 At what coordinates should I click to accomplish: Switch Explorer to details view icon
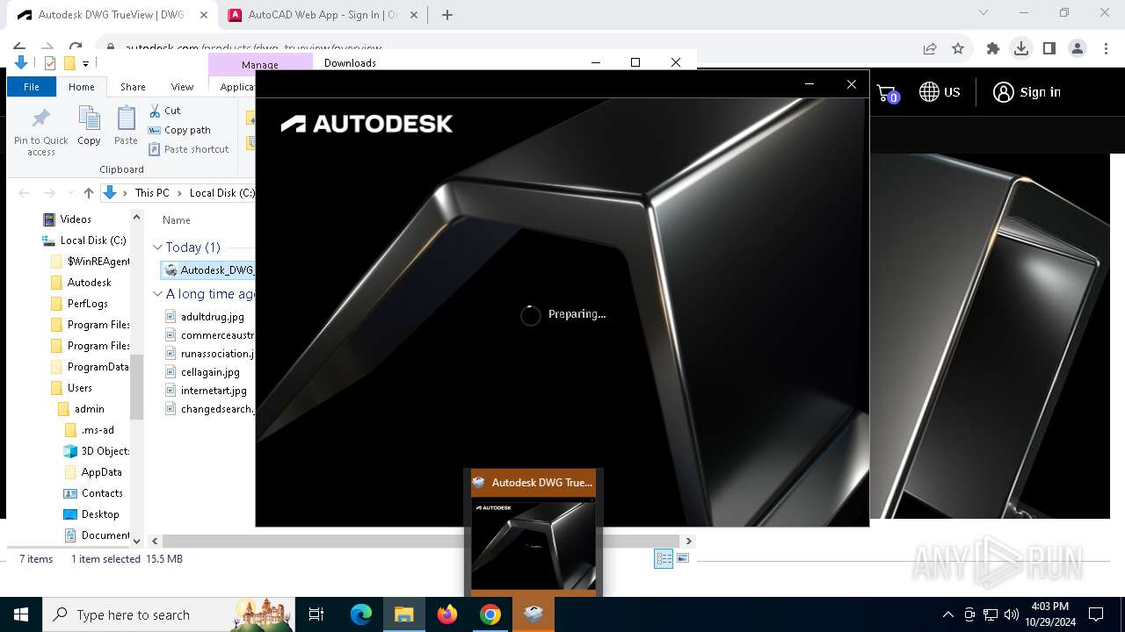point(664,559)
